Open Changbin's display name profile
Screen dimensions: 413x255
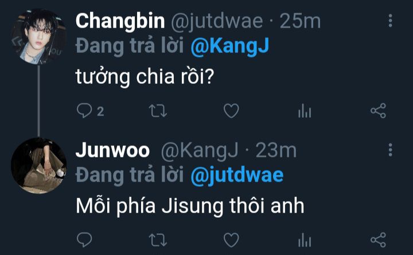[x=120, y=22]
